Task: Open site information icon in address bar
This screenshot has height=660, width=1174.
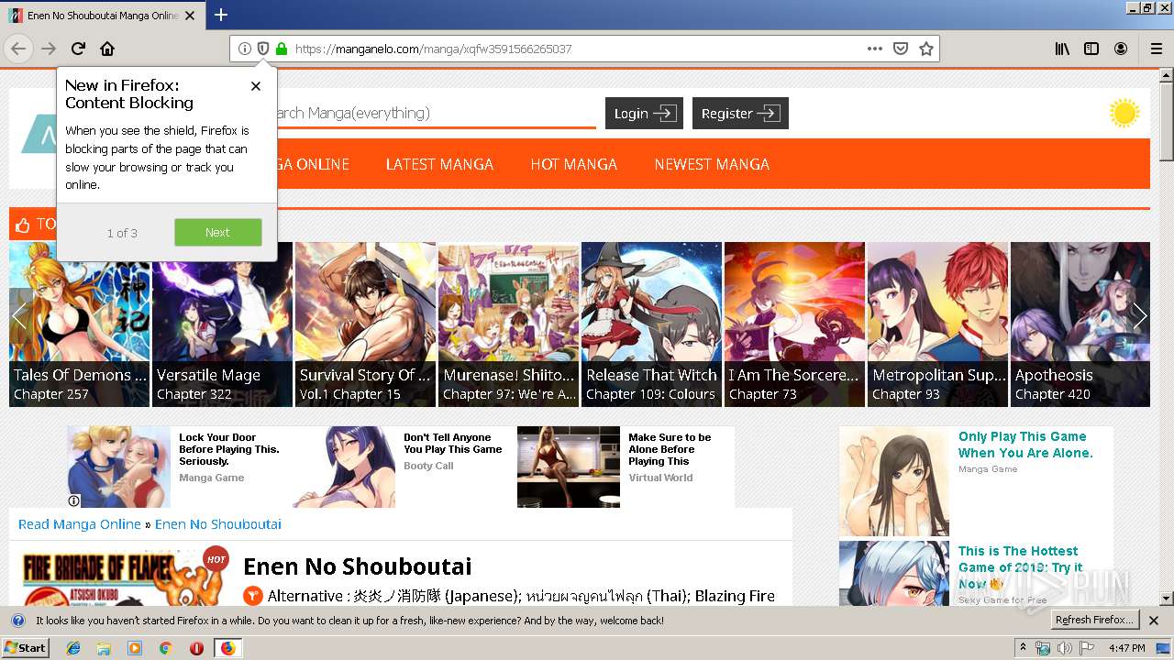Action: click(245, 49)
